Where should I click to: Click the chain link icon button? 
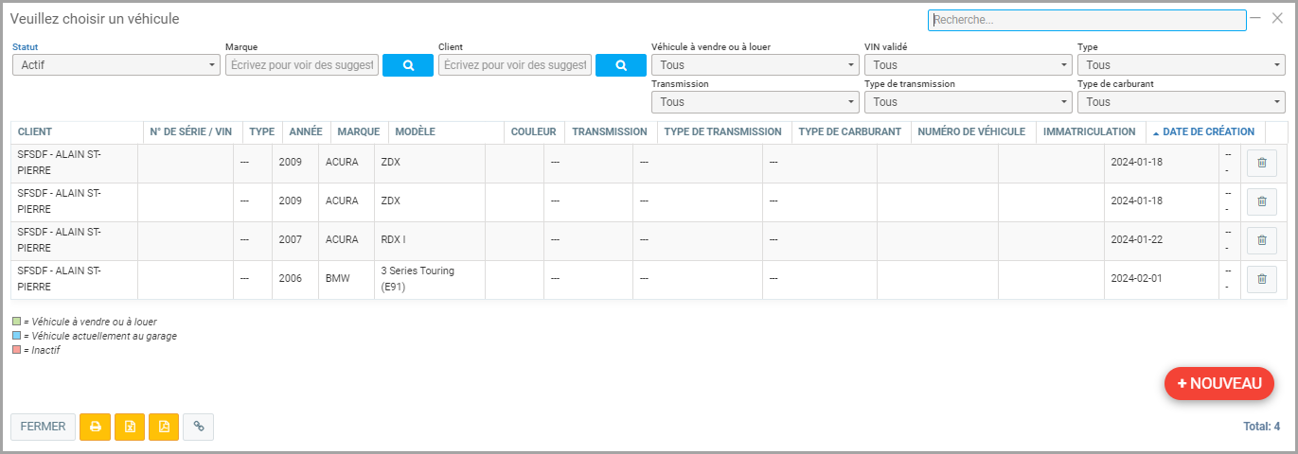point(199,427)
